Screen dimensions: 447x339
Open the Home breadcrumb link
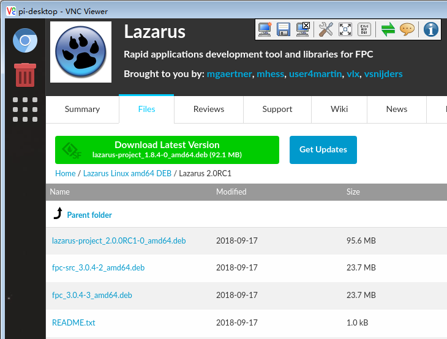tap(66, 174)
